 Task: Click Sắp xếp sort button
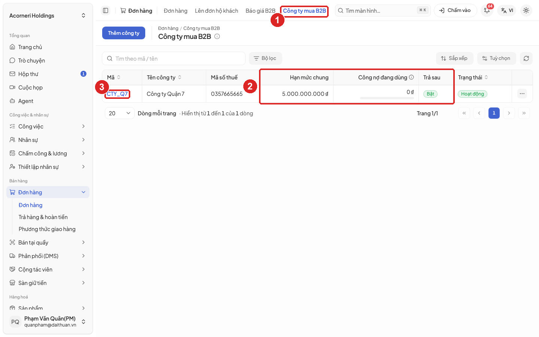tap(454, 58)
